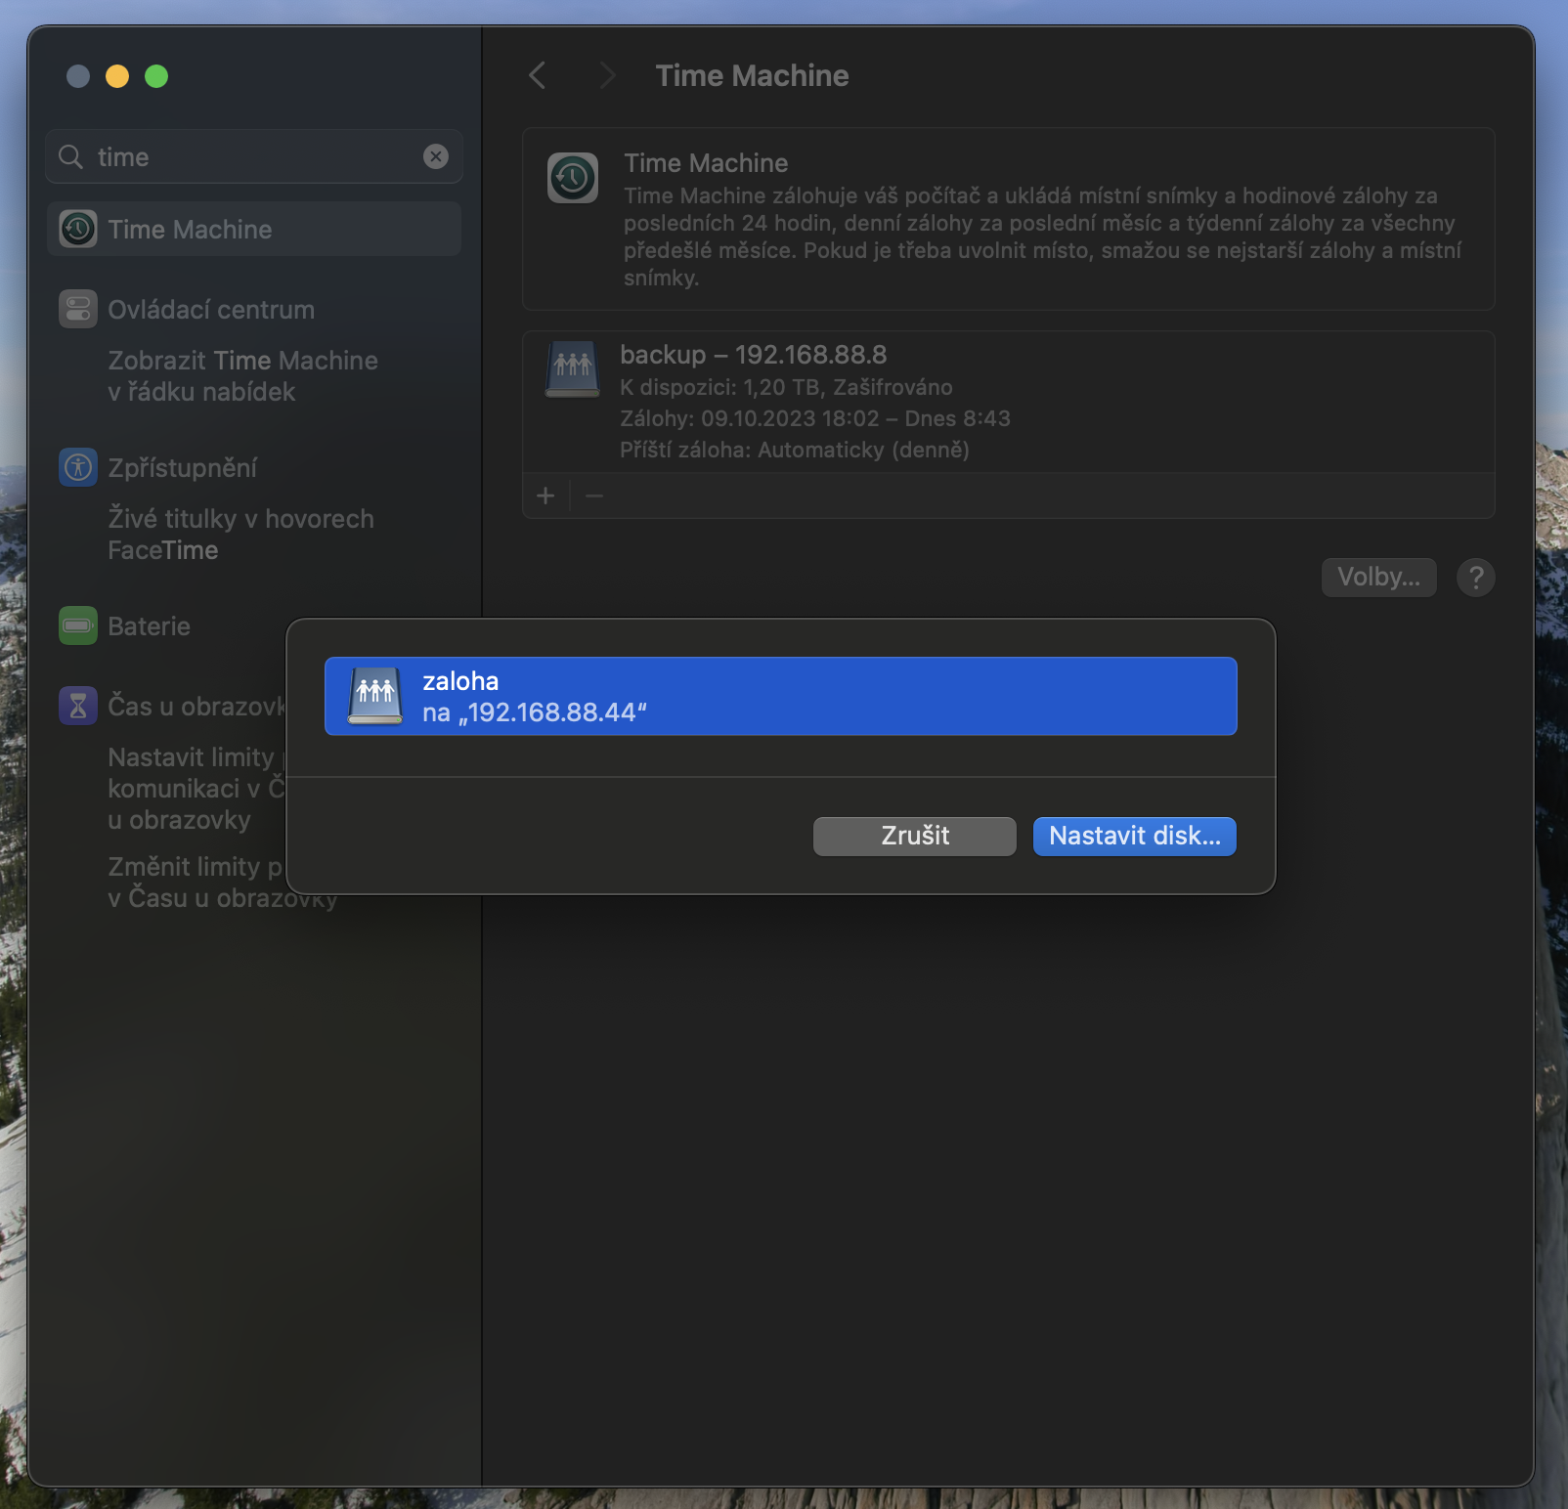Add a backup disk with the plus button

point(544,496)
